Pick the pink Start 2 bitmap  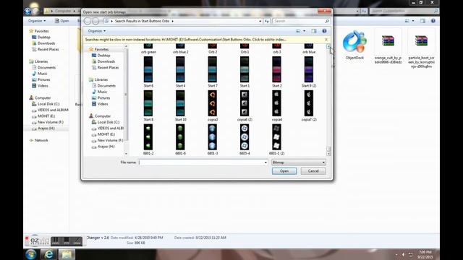point(276,69)
